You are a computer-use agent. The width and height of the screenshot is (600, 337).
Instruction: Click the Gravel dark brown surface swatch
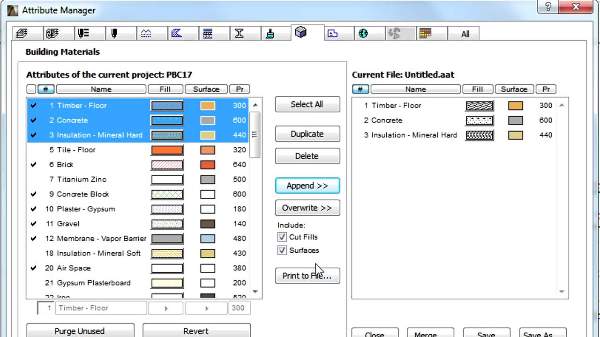click(208, 224)
